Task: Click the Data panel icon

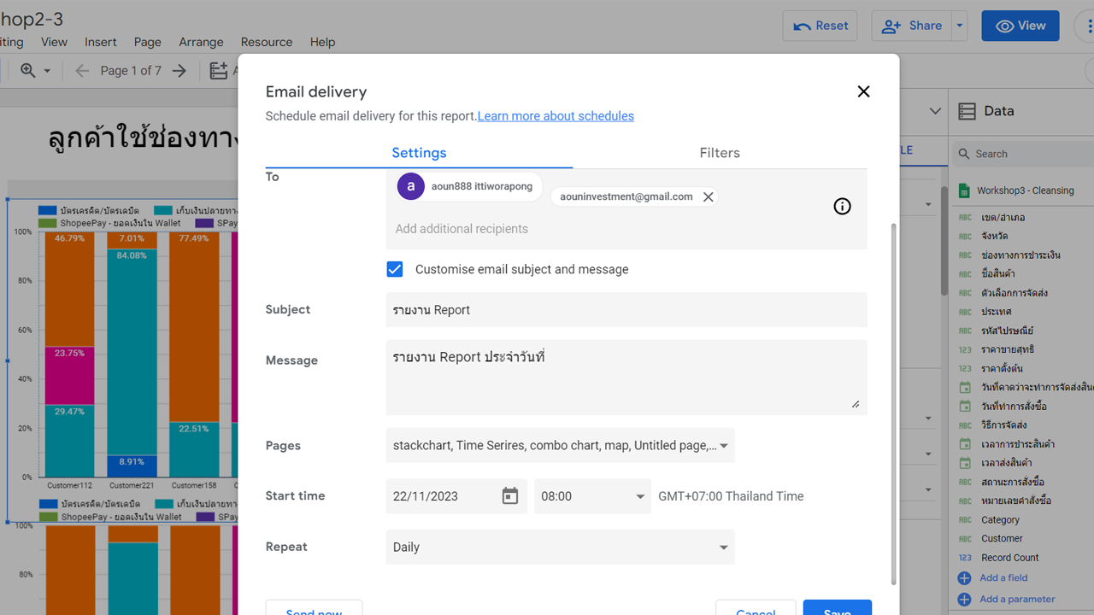Action: 967,111
